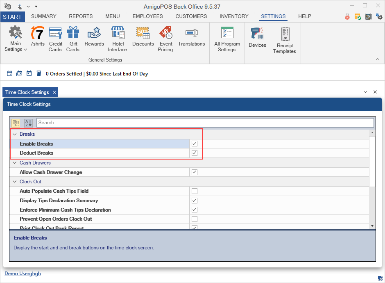The image size is (385, 283).
Task: Open the Devices settings
Action: (x=257, y=37)
